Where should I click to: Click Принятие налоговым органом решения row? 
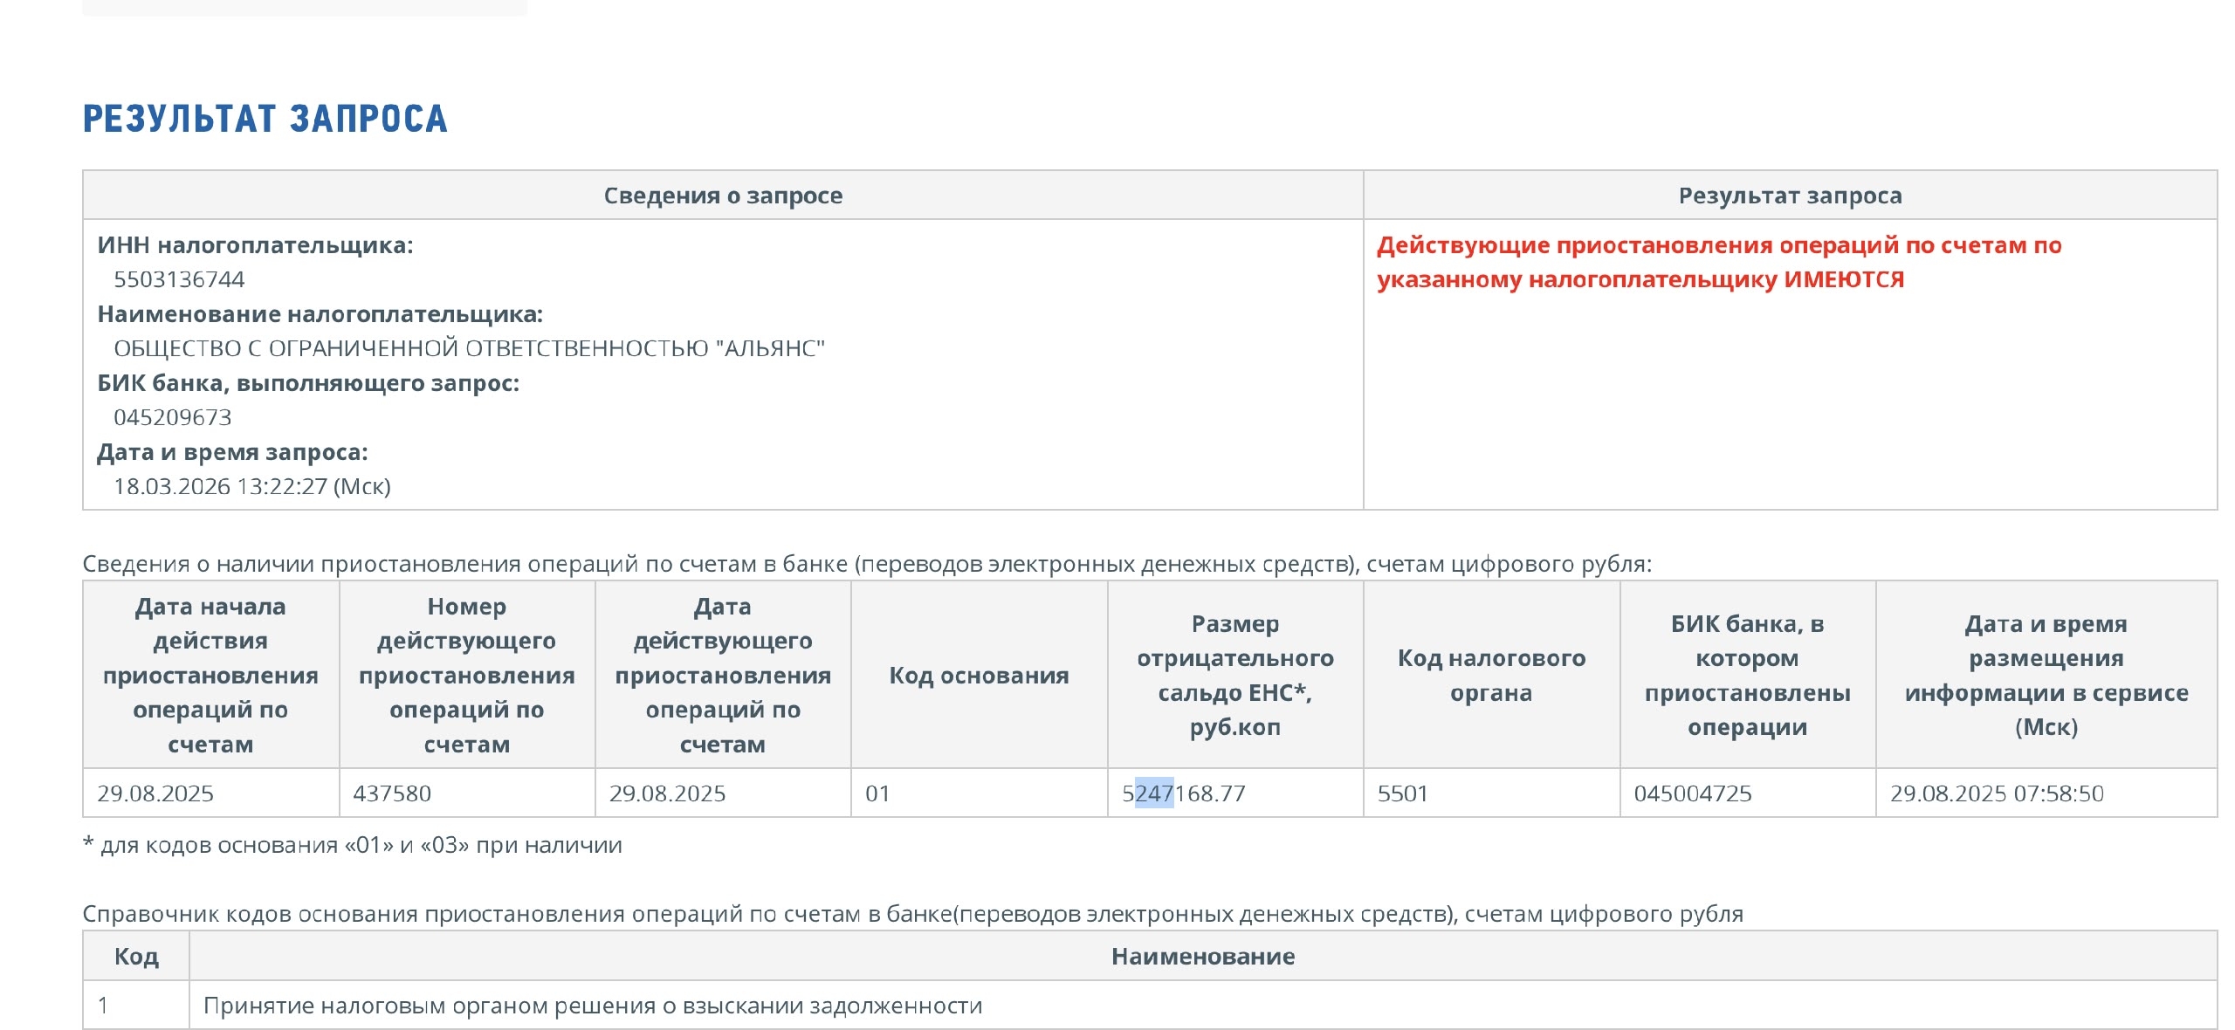click(x=593, y=1006)
